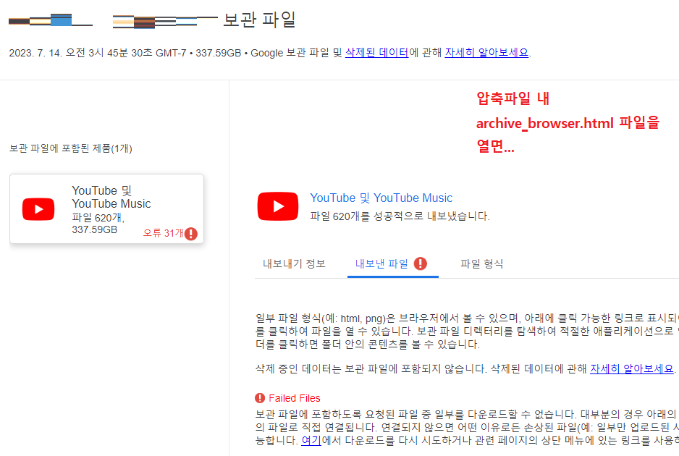Click 자세히 알아보세요 link after the deleted data paragraph
This screenshot has height=456, width=679.
632,368
